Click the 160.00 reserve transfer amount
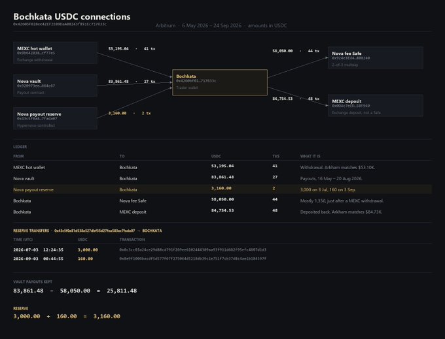Image resolution: width=445 pixels, height=339 pixels. (85, 259)
